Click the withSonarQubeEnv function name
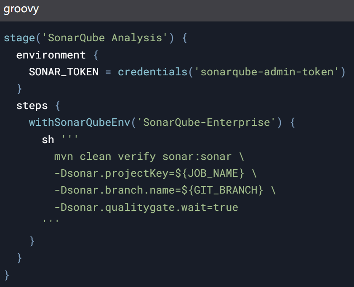354x287 pixels. (80, 122)
